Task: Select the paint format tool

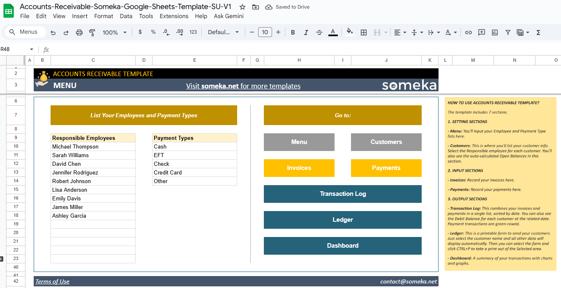Action: click(92, 32)
